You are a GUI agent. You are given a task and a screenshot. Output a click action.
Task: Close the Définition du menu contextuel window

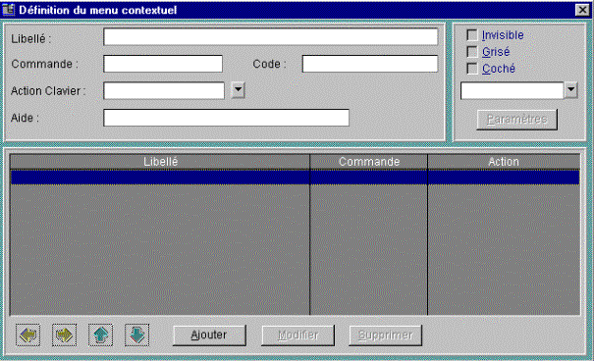coord(582,10)
